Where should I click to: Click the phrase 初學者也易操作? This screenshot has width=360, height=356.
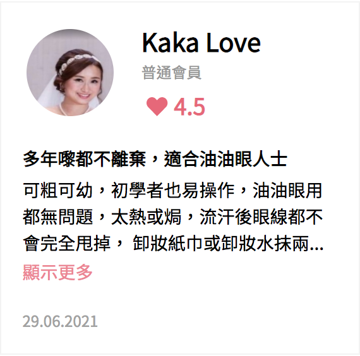tap(172, 191)
